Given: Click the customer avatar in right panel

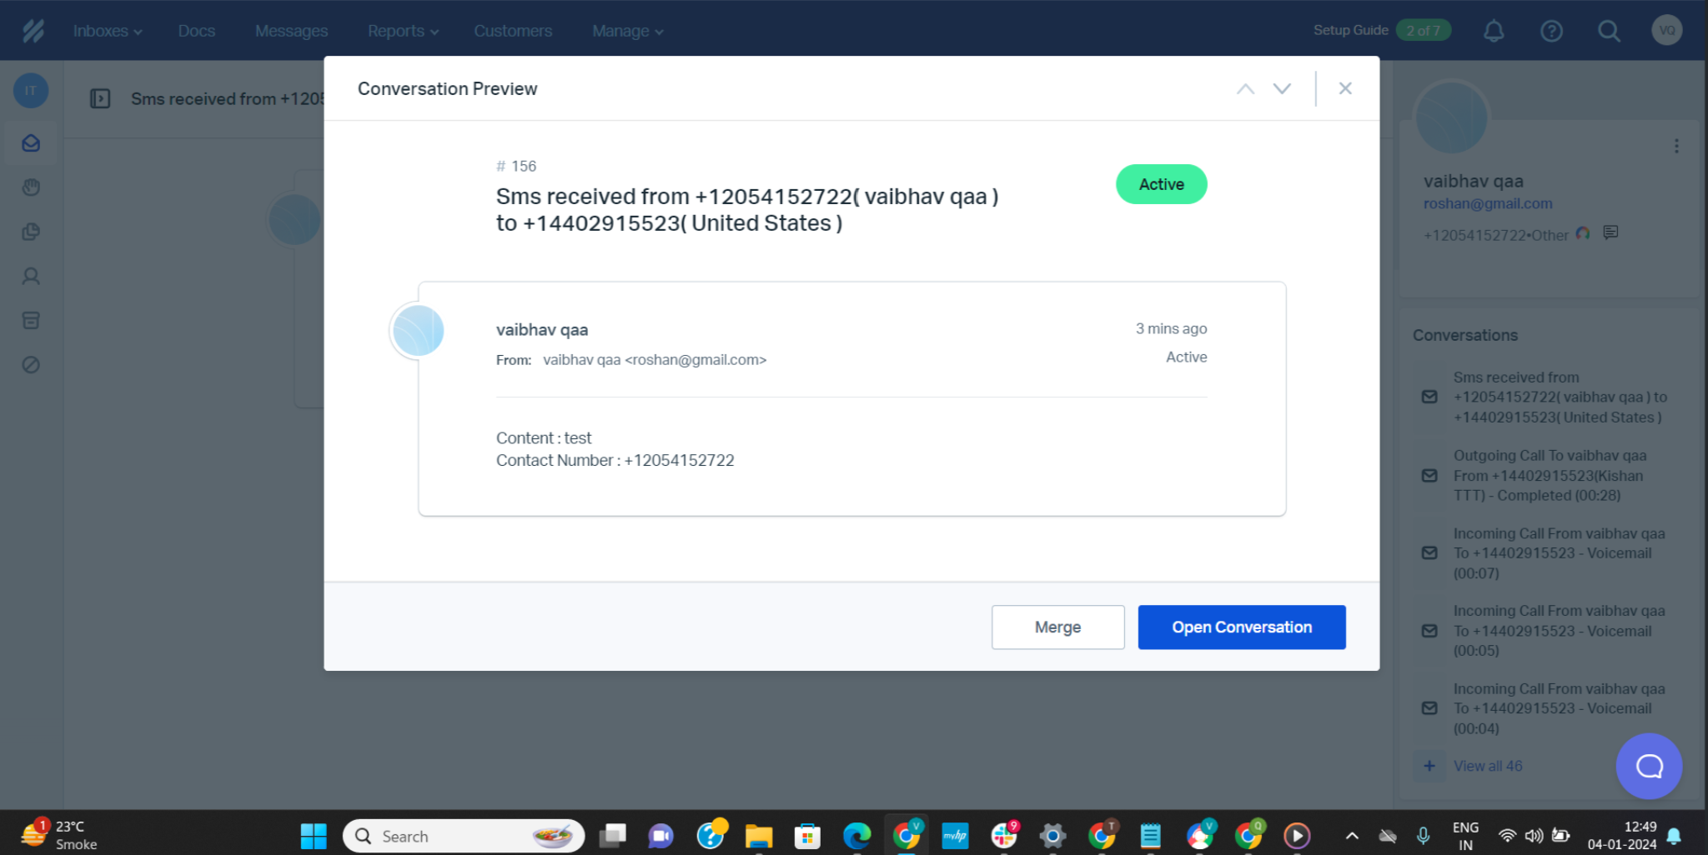Looking at the screenshot, I should tap(1451, 118).
